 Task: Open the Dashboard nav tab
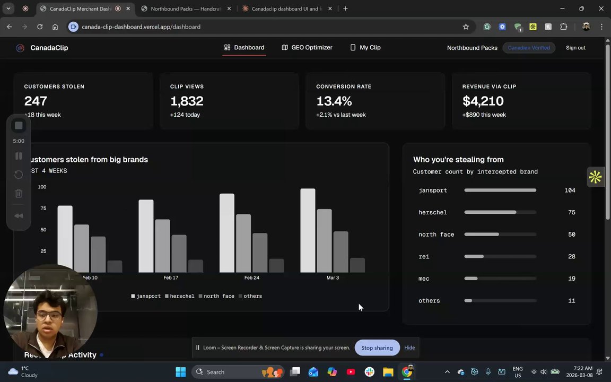click(245, 48)
